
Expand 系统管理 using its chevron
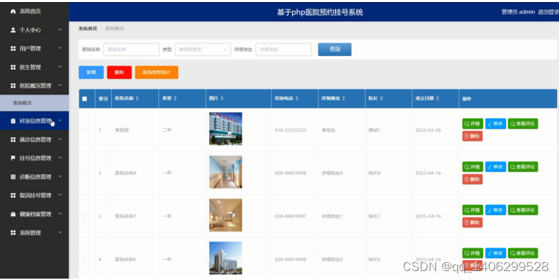(x=60, y=232)
